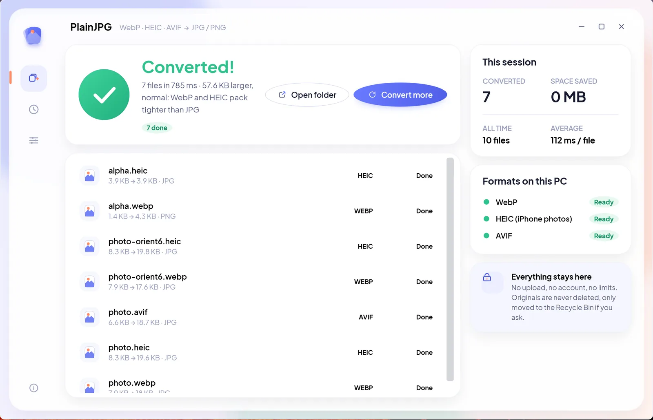653x420 pixels.
Task: Click the image icon for photo.heic
Action: click(x=90, y=353)
